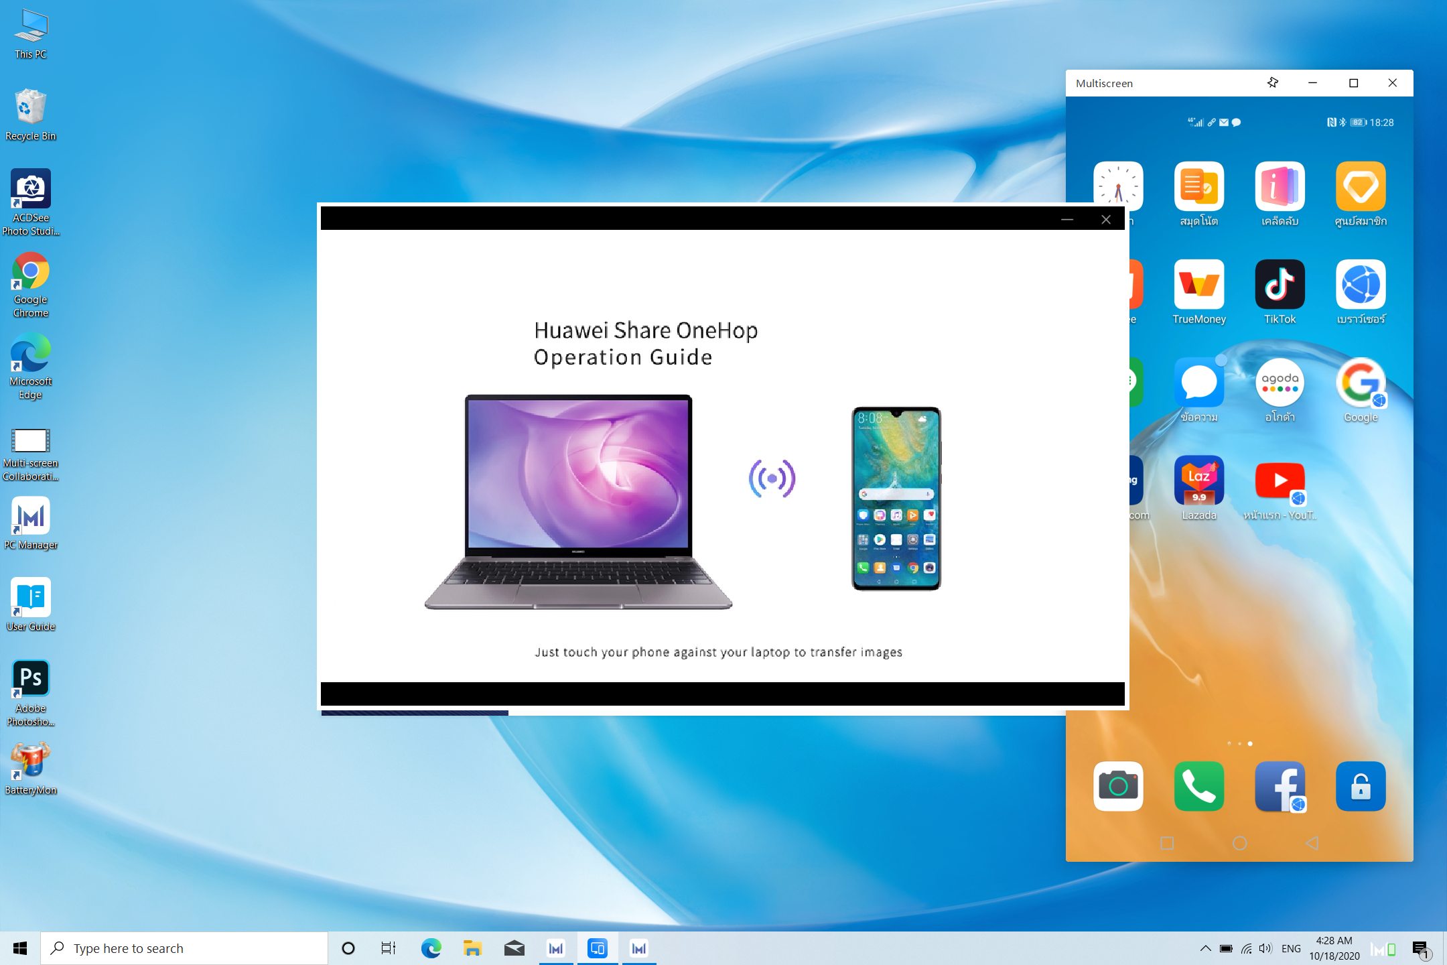The width and height of the screenshot is (1447, 965).
Task: Open This PC desktop icon
Action: [x=31, y=34]
